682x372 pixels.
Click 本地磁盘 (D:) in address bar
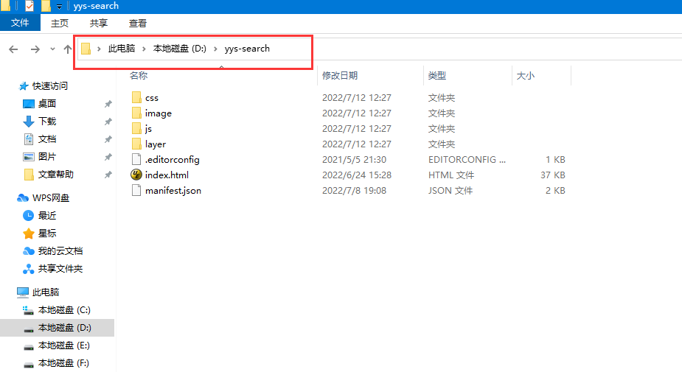pos(179,49)
